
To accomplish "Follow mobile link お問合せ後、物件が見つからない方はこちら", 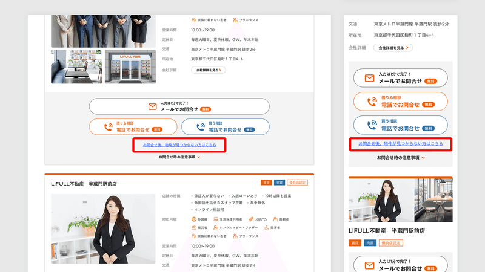I will click(401, 144).
